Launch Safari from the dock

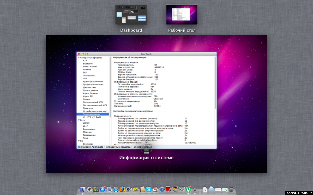click(x=116, y=190)
